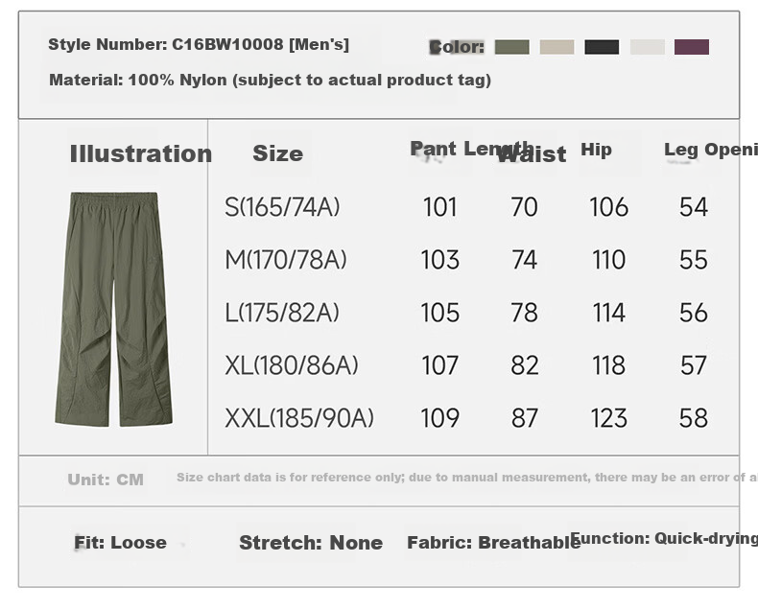Click waist value 74

[x=525, y=260]
